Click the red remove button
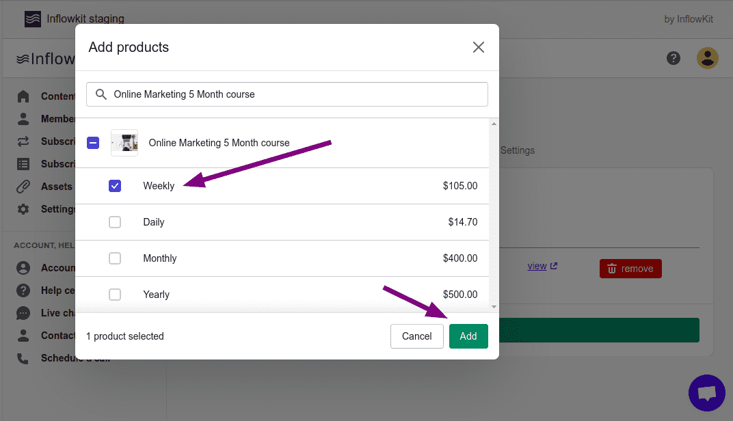The width and height of the screenshot is (733, 421). 630,269
